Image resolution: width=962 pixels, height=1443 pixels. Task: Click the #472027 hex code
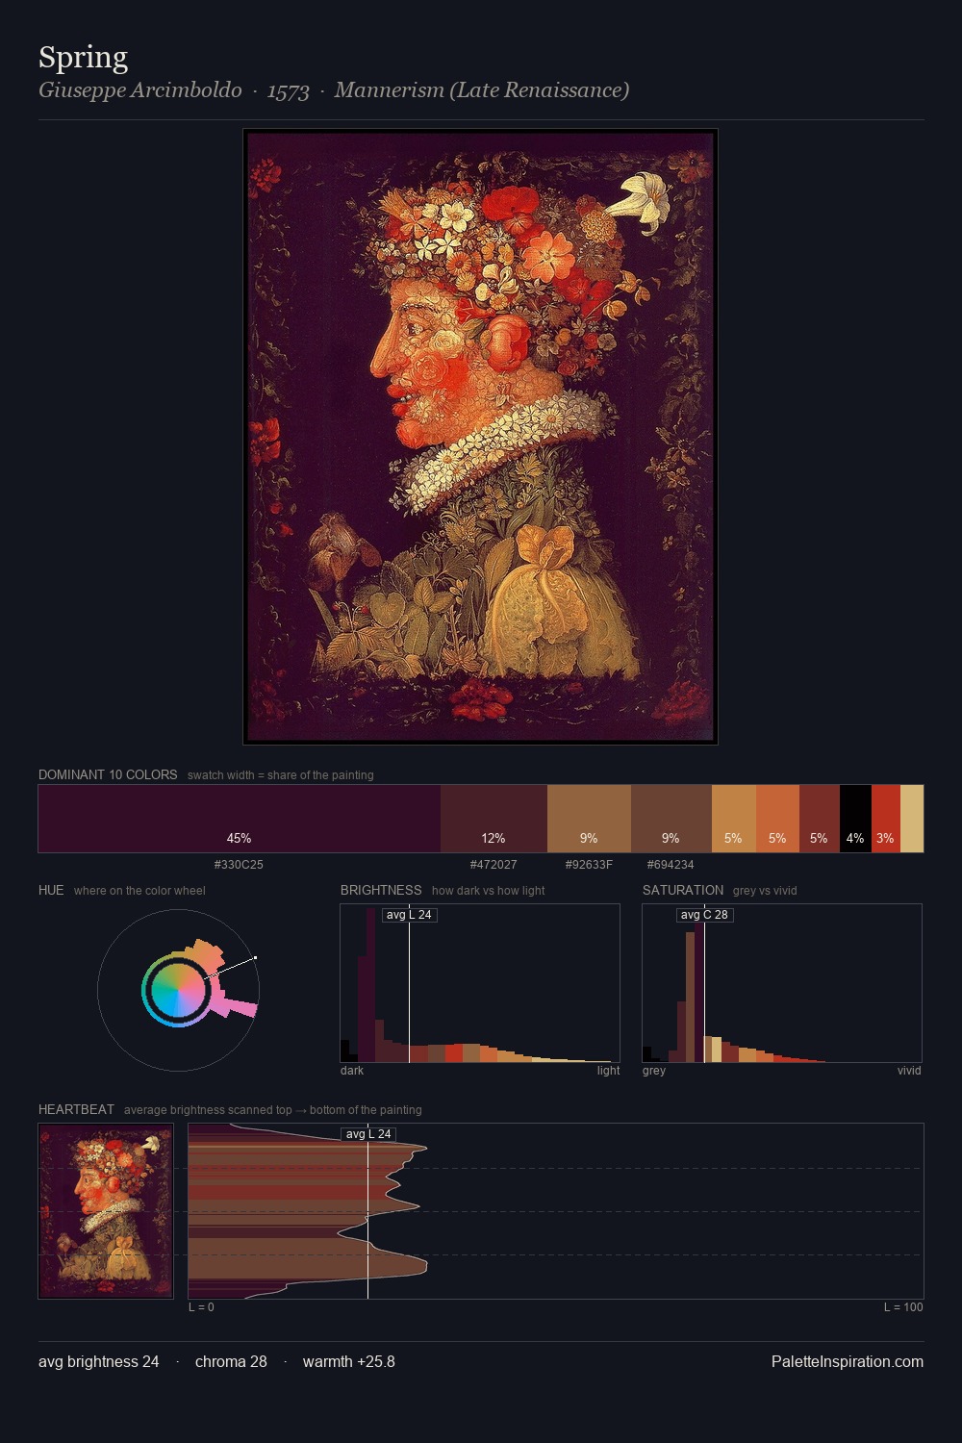pos(494,865)
